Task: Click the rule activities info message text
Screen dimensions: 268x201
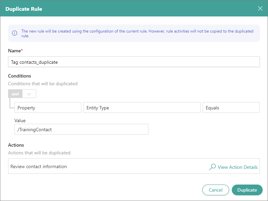Action: click(x=137, y=33)
